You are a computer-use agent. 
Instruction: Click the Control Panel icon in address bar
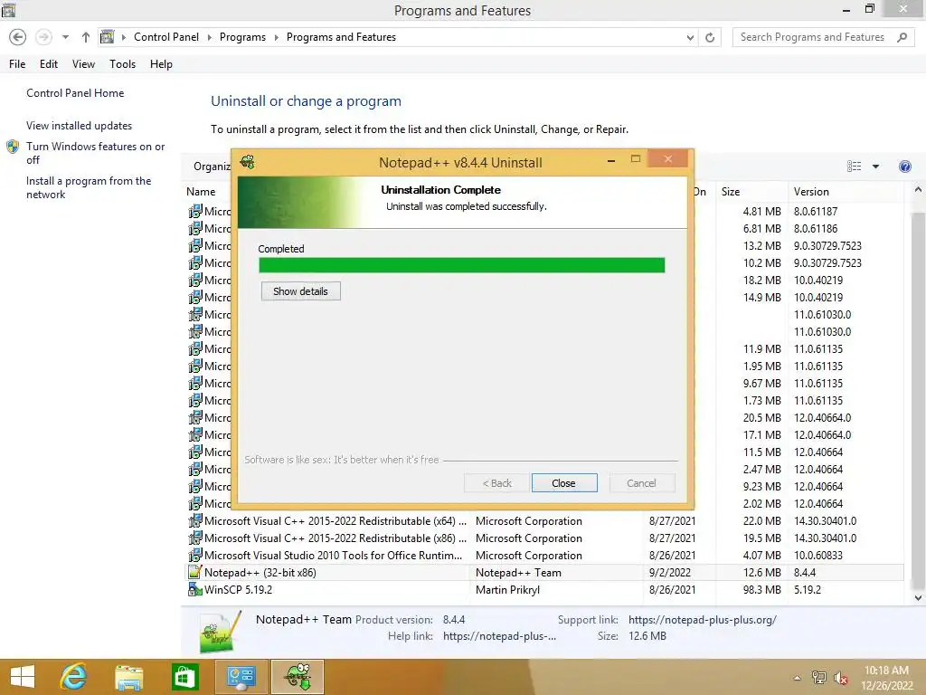[x=107, y=37]
